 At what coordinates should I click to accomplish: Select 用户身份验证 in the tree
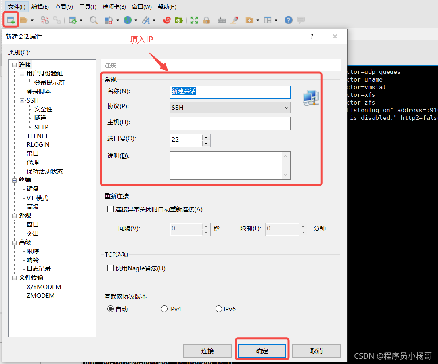click(45, 73)
